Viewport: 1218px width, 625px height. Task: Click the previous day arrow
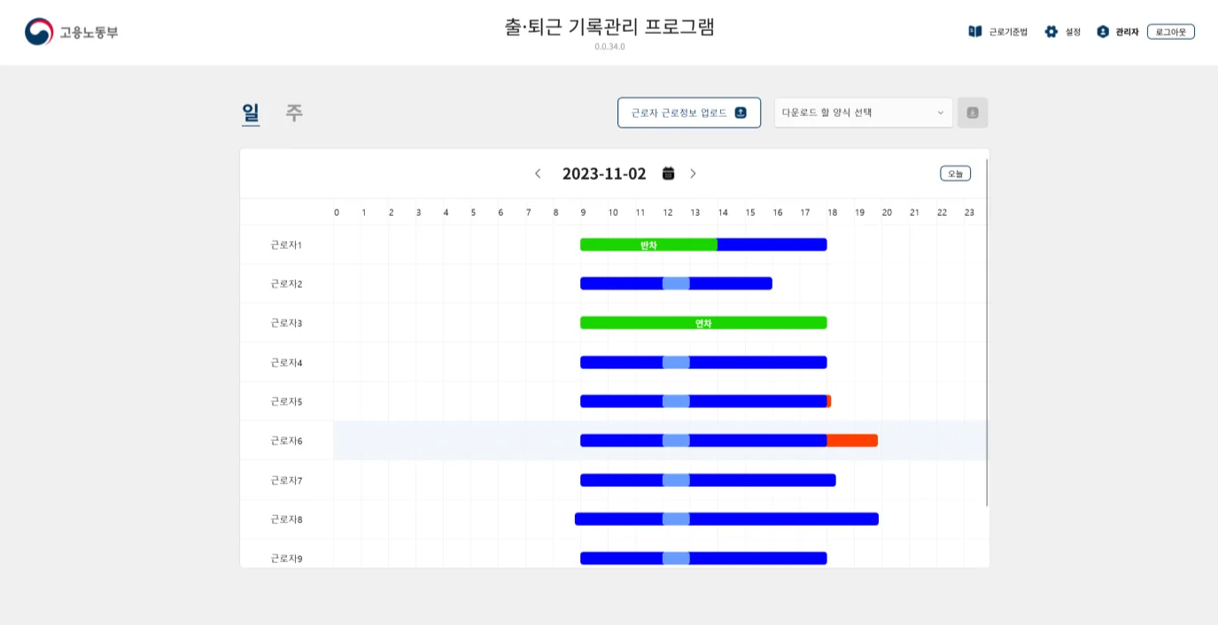pyautogui.click(x=538, y=174)
